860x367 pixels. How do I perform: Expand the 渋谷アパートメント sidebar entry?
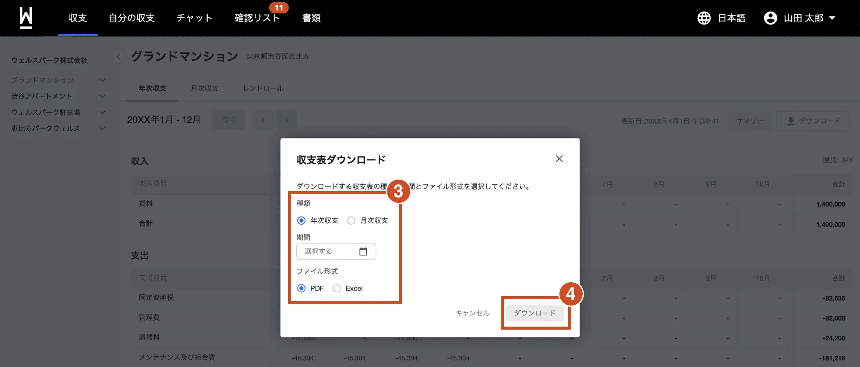[x=102, y=96]
